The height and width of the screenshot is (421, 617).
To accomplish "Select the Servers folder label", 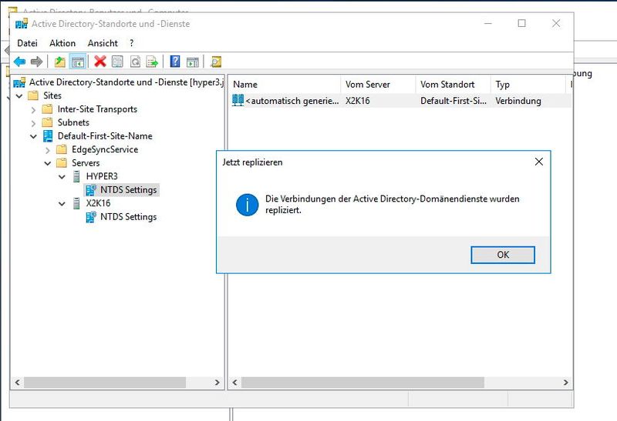I will tap(86, 163).
